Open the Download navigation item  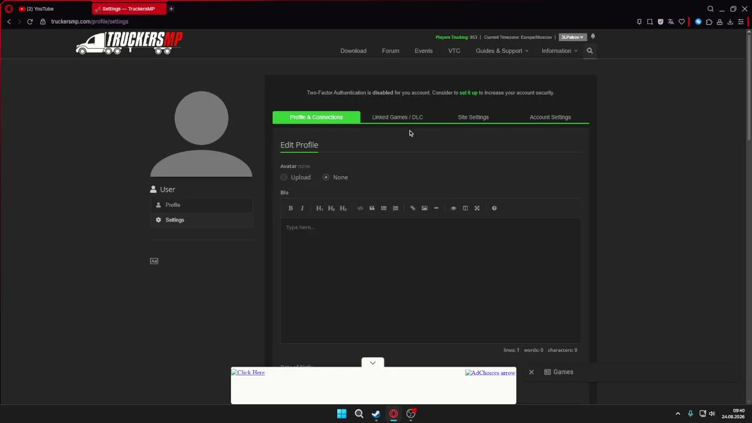tap(353, 51)
